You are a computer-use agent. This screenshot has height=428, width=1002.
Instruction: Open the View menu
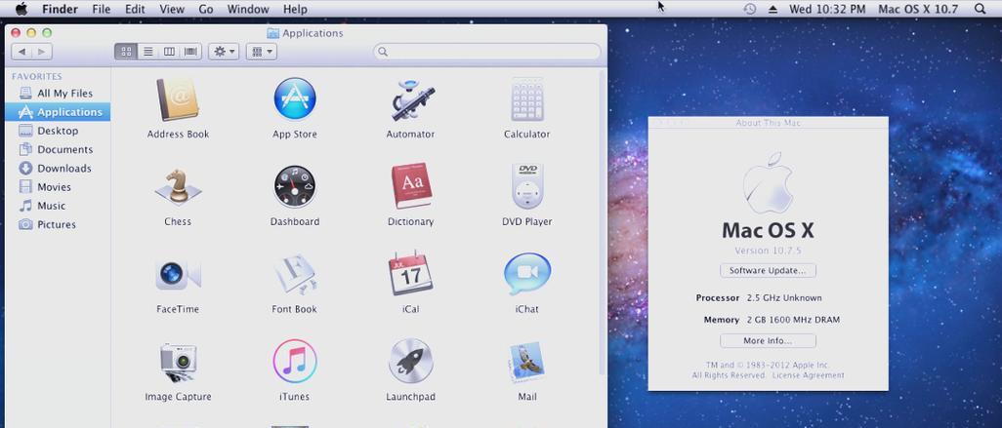coord(172,9)
